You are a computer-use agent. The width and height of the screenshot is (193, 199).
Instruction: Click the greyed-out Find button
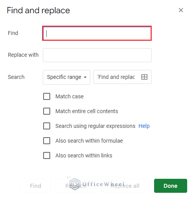[x=35, y=186]
